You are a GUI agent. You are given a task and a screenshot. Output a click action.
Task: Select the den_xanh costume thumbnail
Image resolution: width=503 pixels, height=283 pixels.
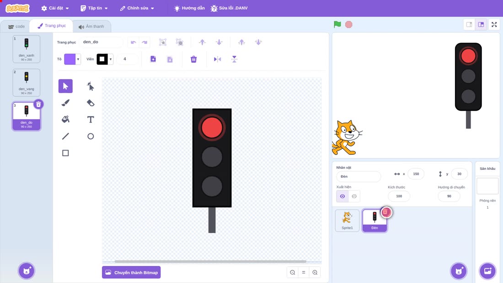[x=27, y=49]
